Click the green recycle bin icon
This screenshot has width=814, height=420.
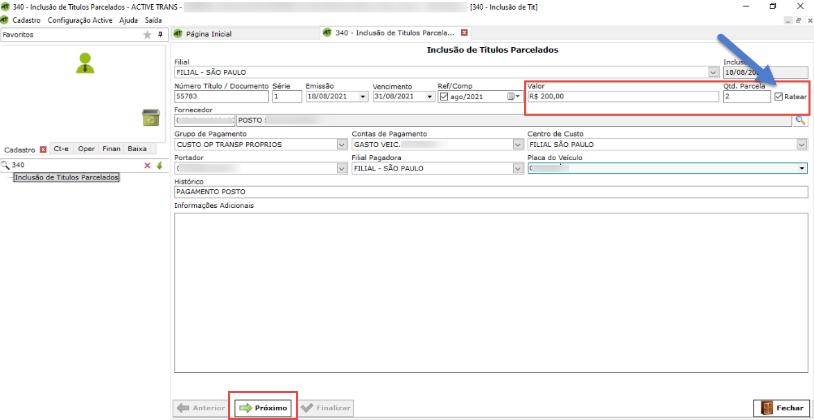150,118
